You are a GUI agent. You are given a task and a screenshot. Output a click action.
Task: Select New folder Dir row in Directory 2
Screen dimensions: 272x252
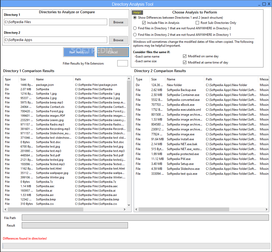(x=202, y=85)
